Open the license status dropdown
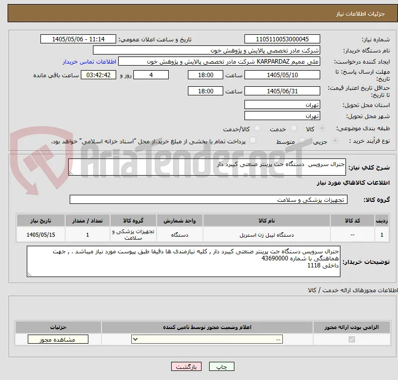This screenshot has height=380, width=398. [207, 340]
